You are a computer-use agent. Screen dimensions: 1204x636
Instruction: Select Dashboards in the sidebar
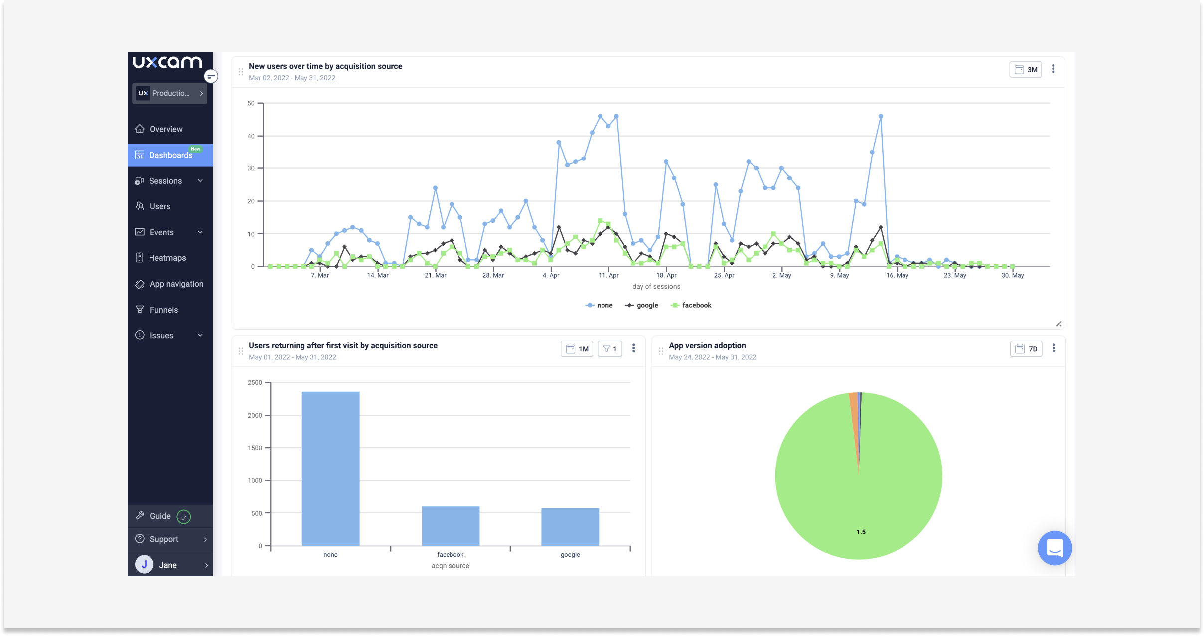(170, 155)
